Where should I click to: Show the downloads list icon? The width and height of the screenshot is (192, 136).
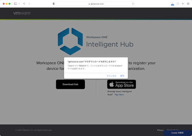tap(172, 4)
